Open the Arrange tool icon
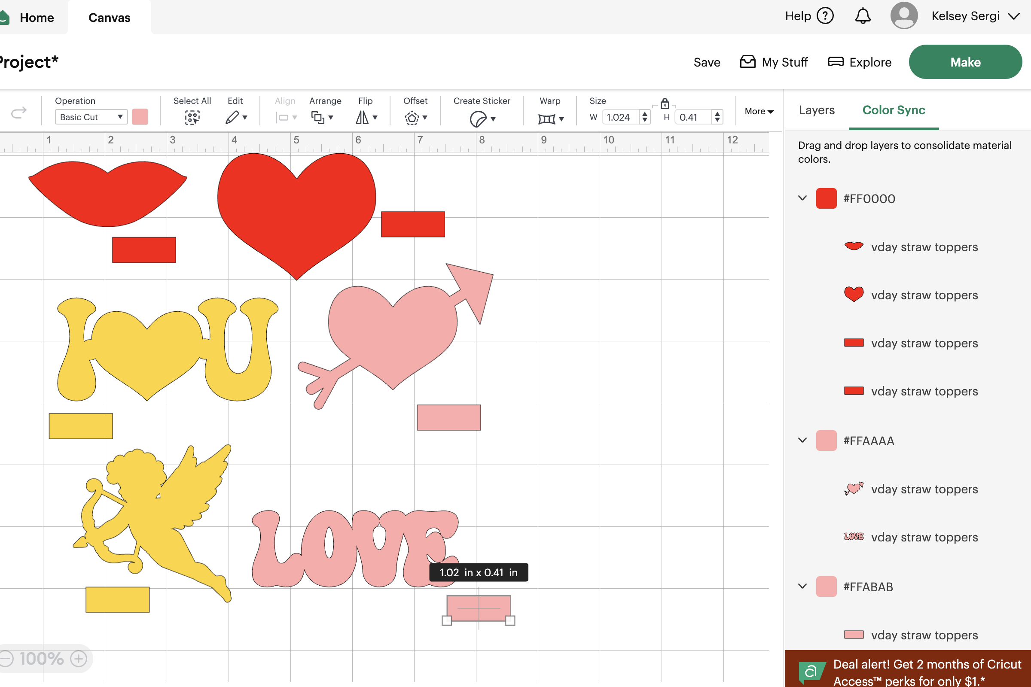This screenshot has width=1031, height=687. (x=318, y=117)
